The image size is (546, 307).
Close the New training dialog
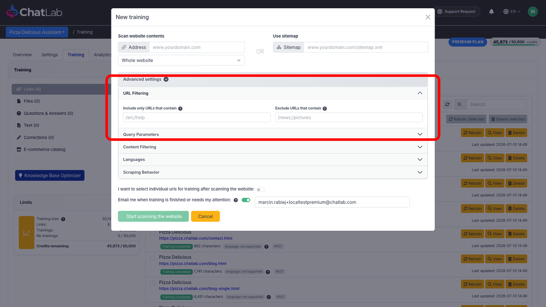428,17
